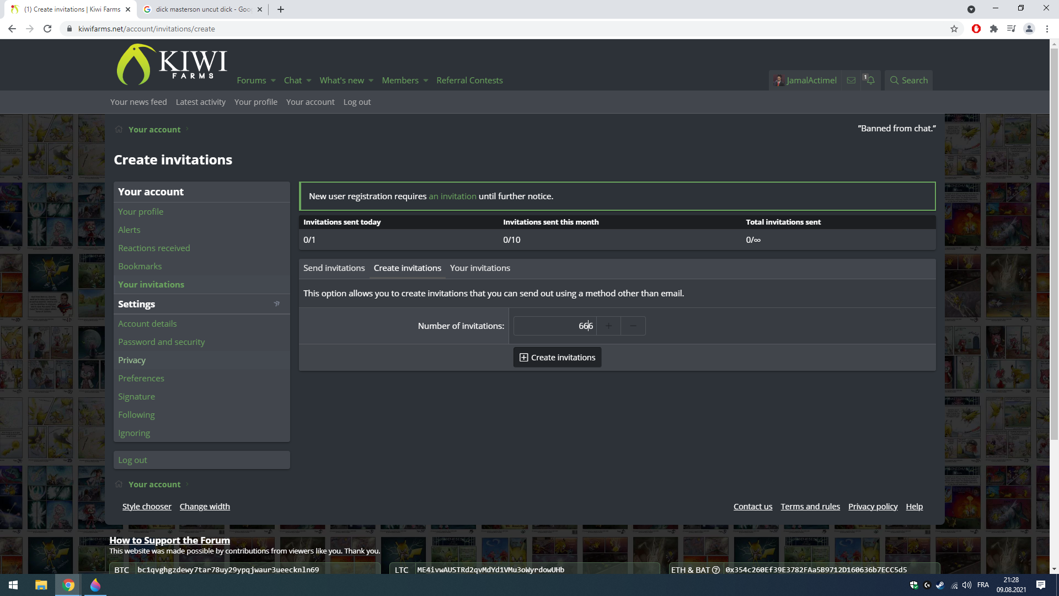Open File Explorer from the taskbar
Screen dimensions: 1059x596
point(41,585)
